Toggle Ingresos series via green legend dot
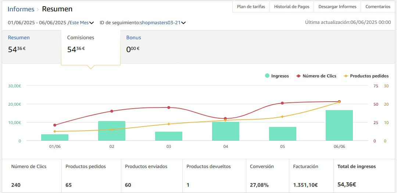The height and width of the screenshot is (193, 397). pyautogui.click(x=267, y=76)
